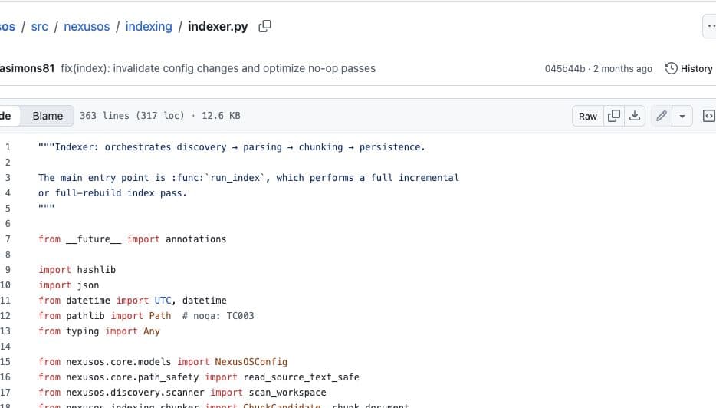
Task: Click scan_workspace symbol in line 17
Action: (287, 393)
